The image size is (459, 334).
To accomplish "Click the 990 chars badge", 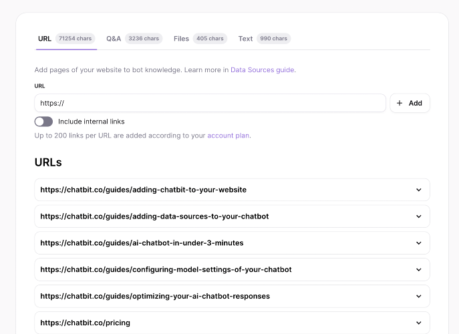I will coord(274,39).
